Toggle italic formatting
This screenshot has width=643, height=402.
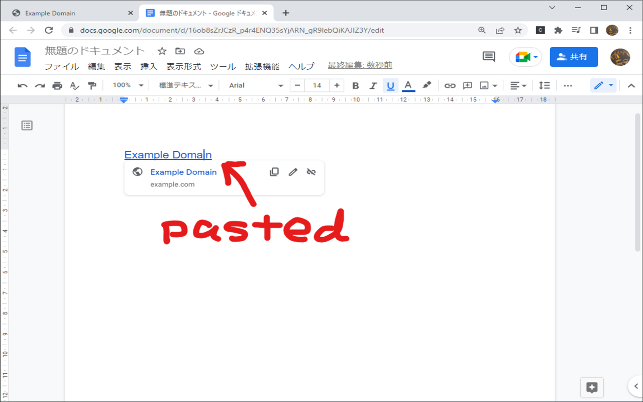(373, 86)
